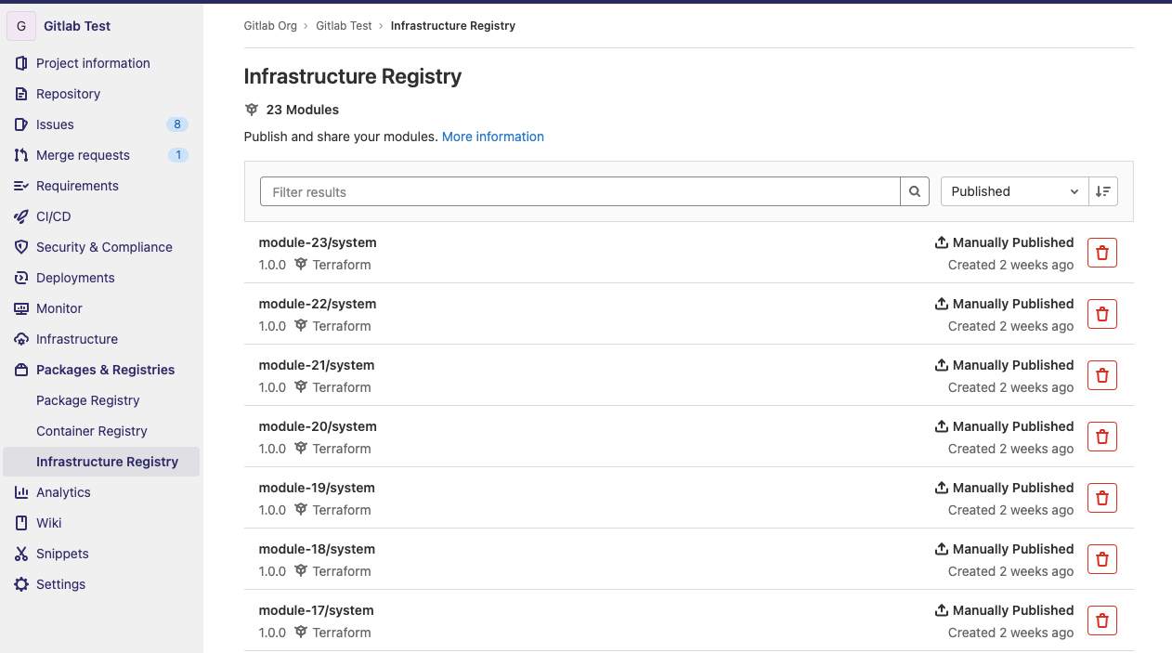
Task: Click the search magnifier icon
Action: [915, 191]
